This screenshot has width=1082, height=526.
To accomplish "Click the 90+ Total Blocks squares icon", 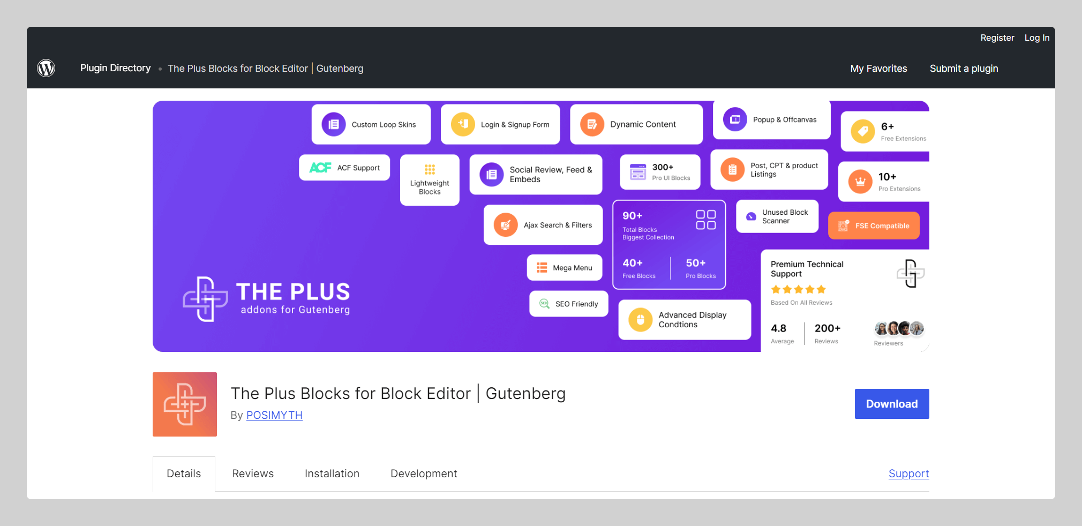I will (706, 220).
